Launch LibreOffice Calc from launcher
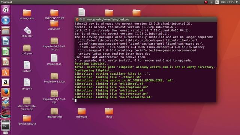 pos(6,51)
